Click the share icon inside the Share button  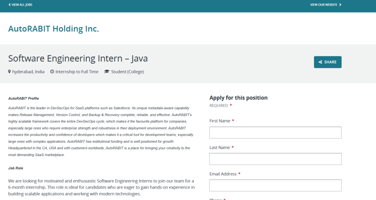(321, 62)
